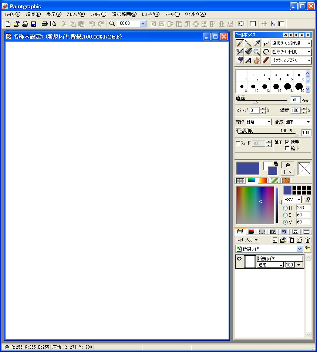Open a file with folder icon
Screen dimensions: 317x352
pos(17,24)
